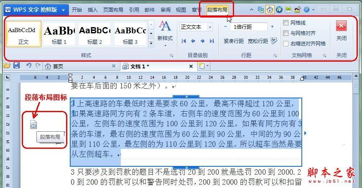Click the left arrow in 目录级别 group
This screenshot has width=362, height=188.
tap(193, 41)
